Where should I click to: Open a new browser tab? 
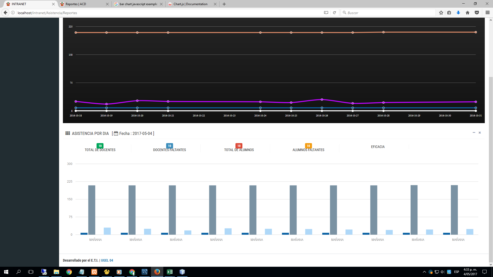point(224,4)
